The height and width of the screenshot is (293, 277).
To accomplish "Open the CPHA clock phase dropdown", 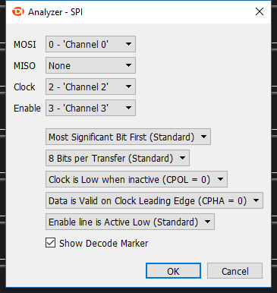I will click(154, 200).
